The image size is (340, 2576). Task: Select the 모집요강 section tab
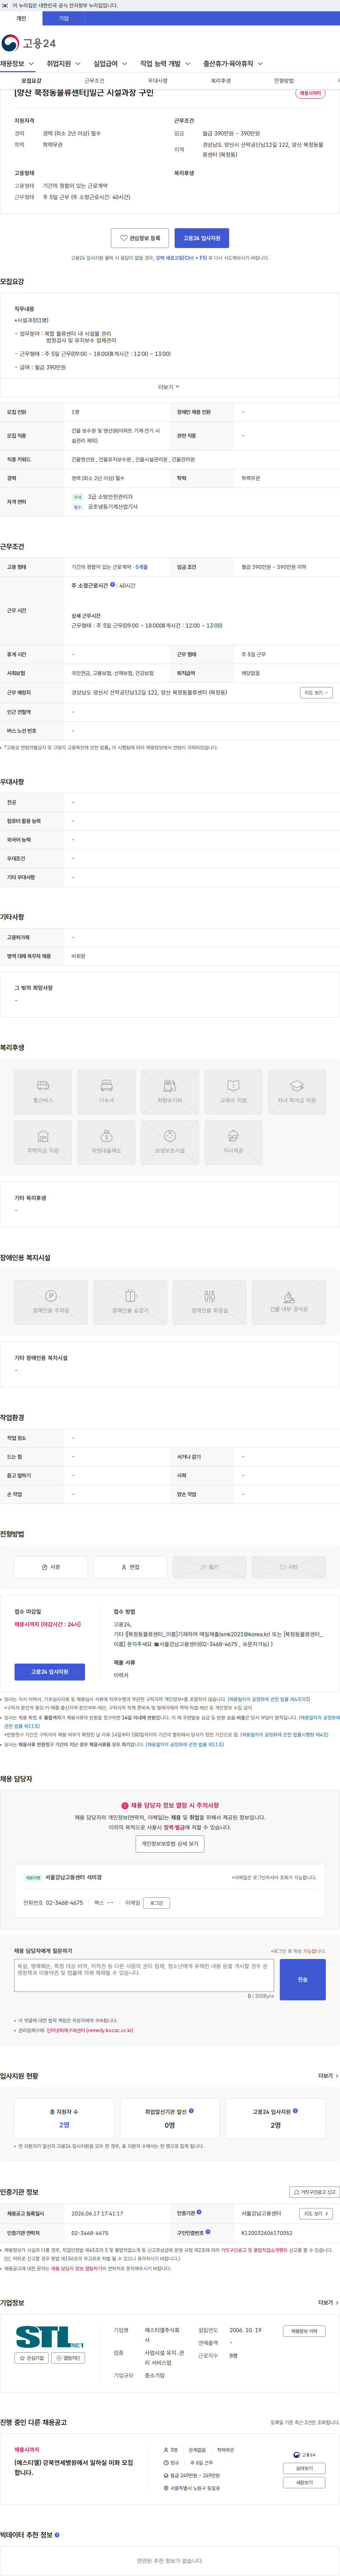(x=32, y=81)
